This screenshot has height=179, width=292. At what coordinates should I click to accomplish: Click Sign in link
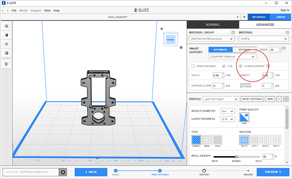point(285,10)
